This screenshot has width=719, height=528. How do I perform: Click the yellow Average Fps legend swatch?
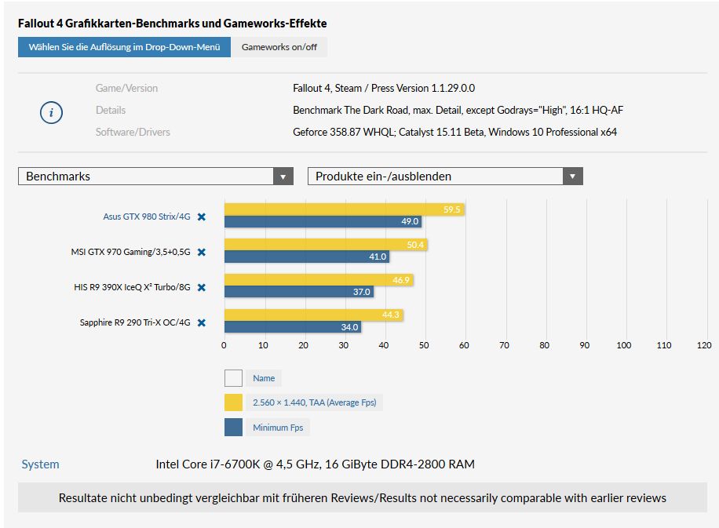pos(233,402)
